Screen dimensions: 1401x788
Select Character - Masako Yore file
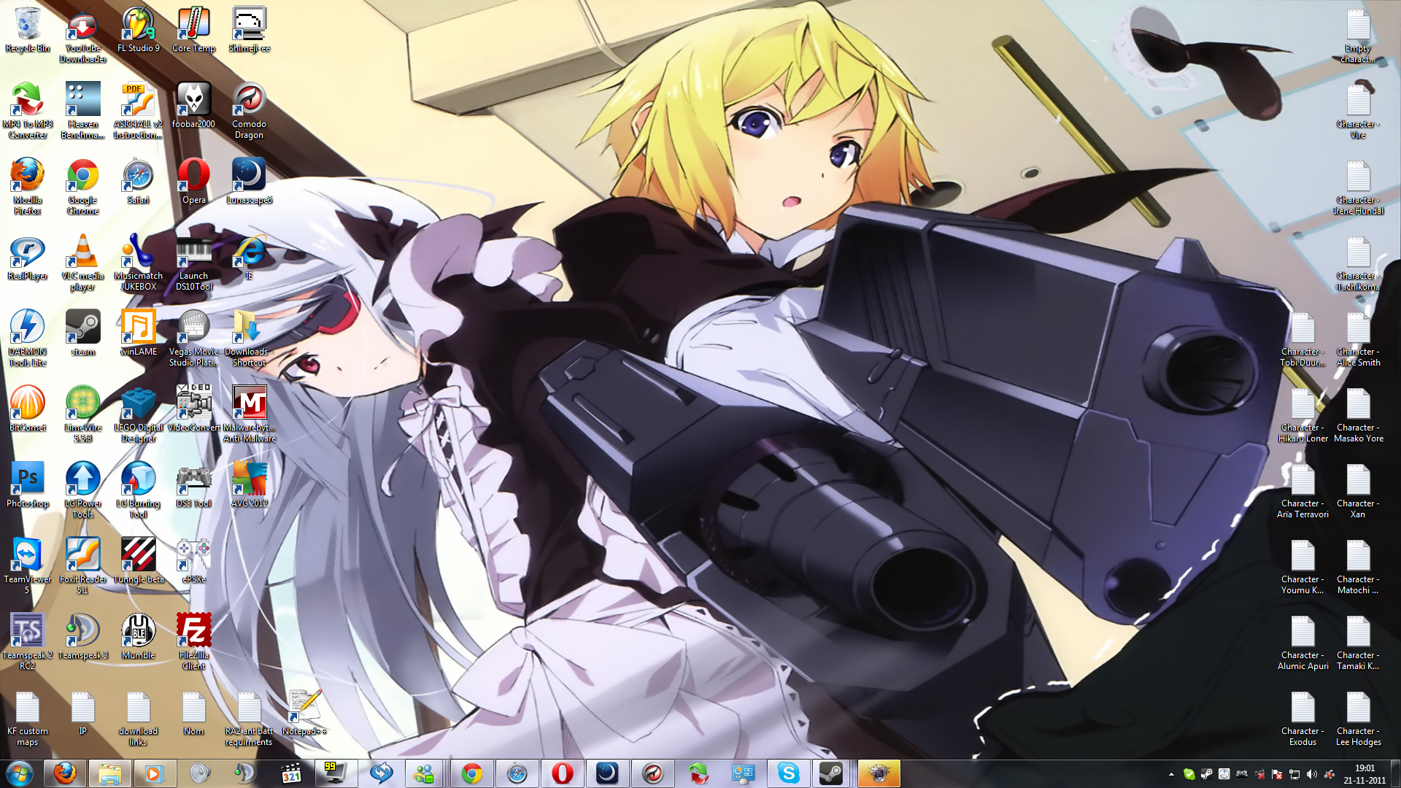(1358, 414)
